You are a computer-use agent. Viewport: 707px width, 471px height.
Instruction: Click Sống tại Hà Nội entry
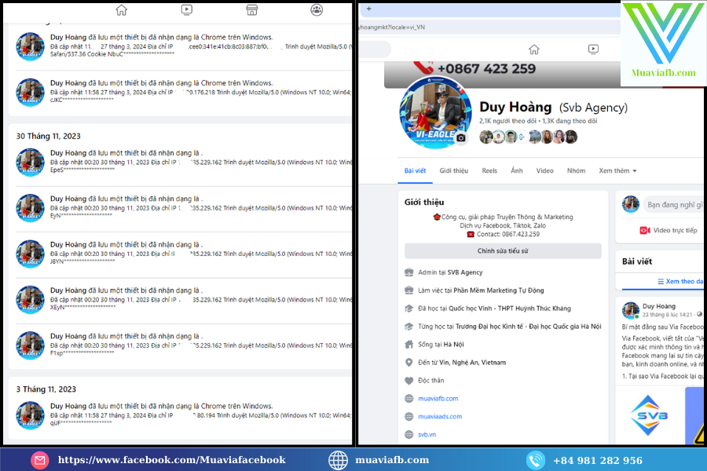click(441, 345)
